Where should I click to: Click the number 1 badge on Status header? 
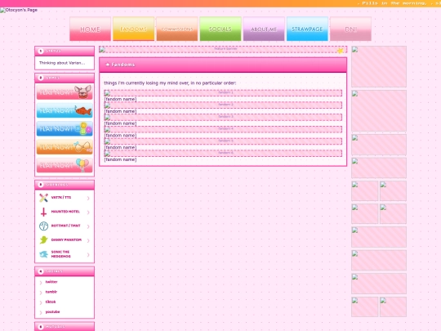coord(41,51)
